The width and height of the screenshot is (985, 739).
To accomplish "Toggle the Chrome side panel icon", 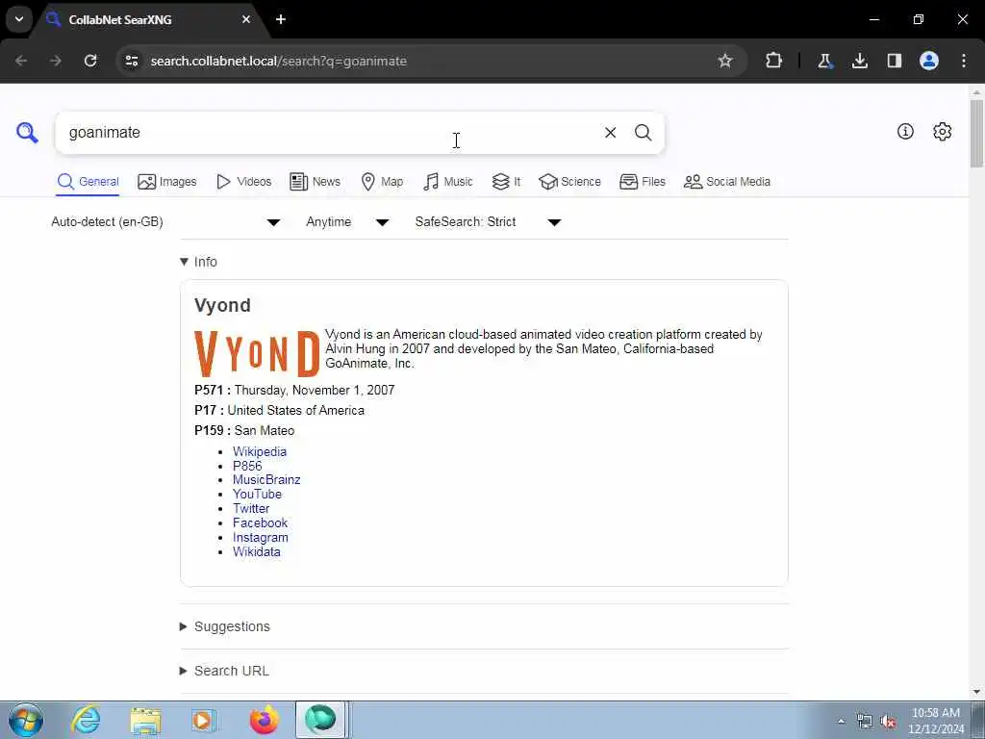I will tap(895, 61).
